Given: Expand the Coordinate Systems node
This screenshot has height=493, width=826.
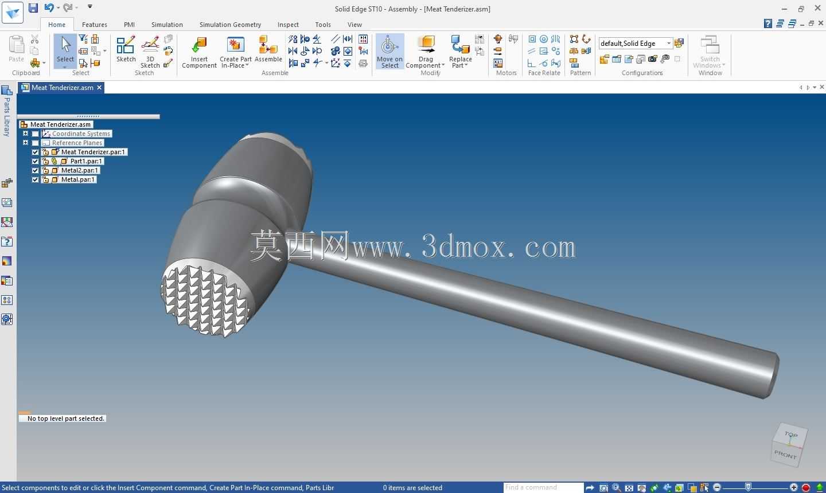Looking at the screenshot, I should point(25,134).
